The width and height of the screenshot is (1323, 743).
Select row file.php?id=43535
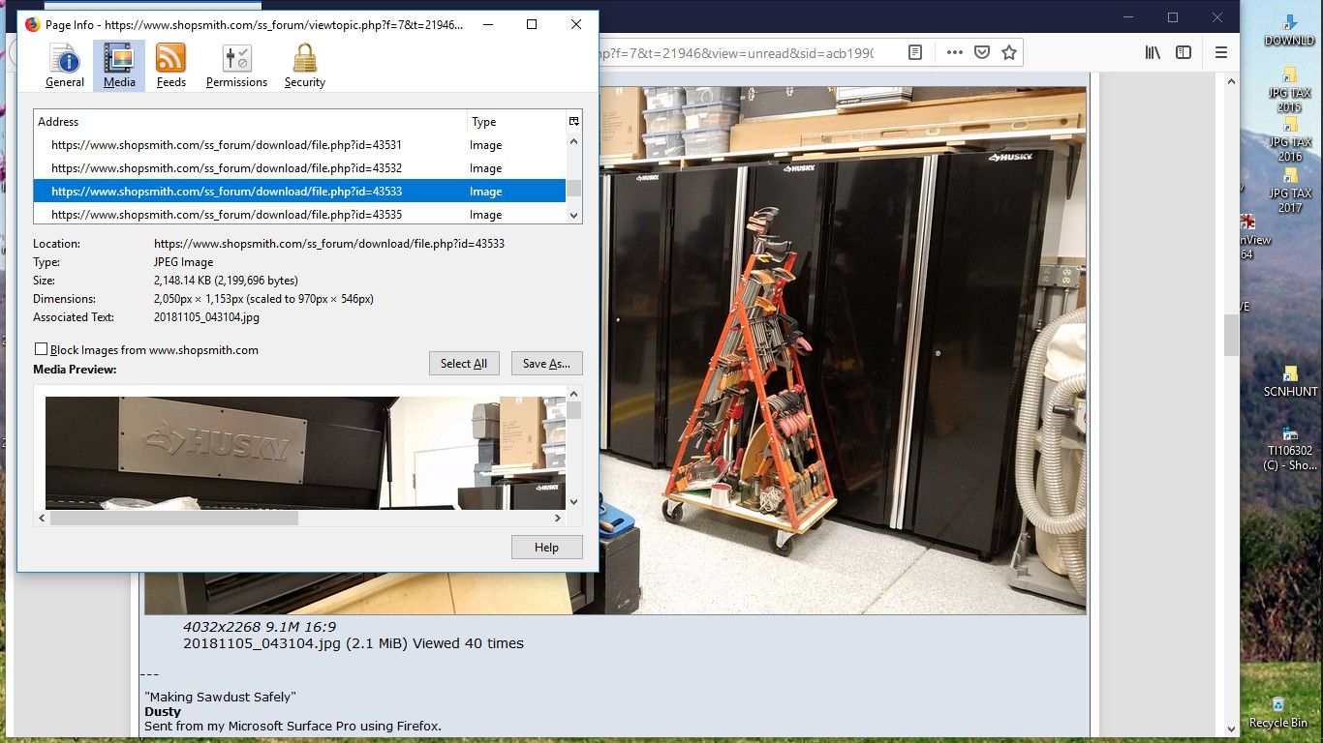pyautogui.click(x=299, y=214)
